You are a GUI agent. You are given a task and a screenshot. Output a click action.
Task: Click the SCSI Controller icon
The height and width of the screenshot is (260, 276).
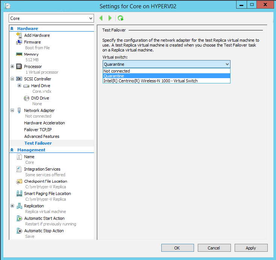(x=19, y=79)
